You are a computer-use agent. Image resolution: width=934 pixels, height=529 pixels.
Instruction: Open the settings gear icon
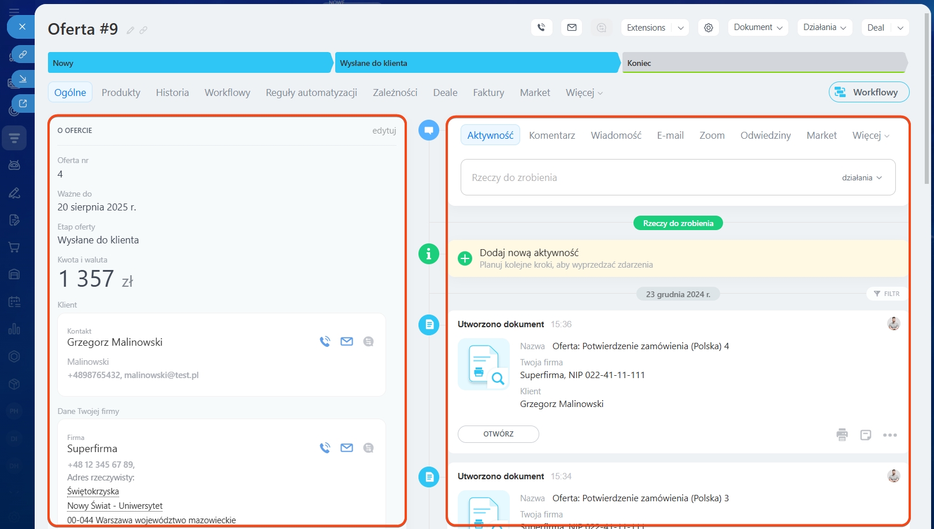tap(708, 27)
